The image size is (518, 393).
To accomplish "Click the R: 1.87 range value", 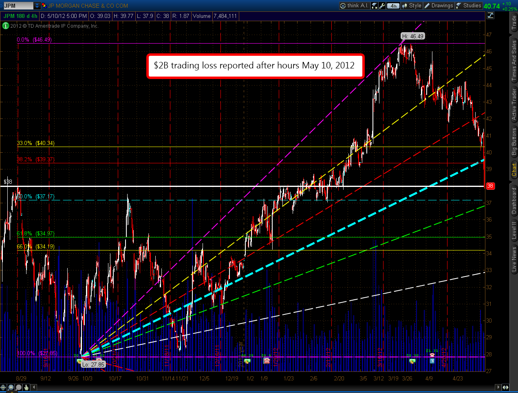I will pos(181,16).
